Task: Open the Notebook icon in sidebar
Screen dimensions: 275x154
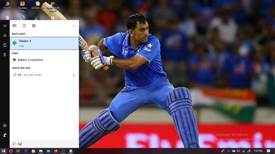Action: tap(5, 45)
